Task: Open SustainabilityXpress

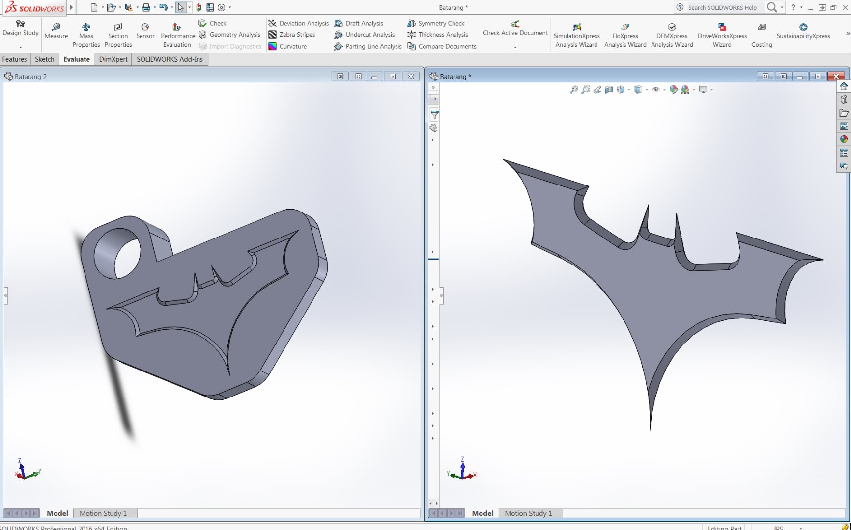Action: pos(803,31)
